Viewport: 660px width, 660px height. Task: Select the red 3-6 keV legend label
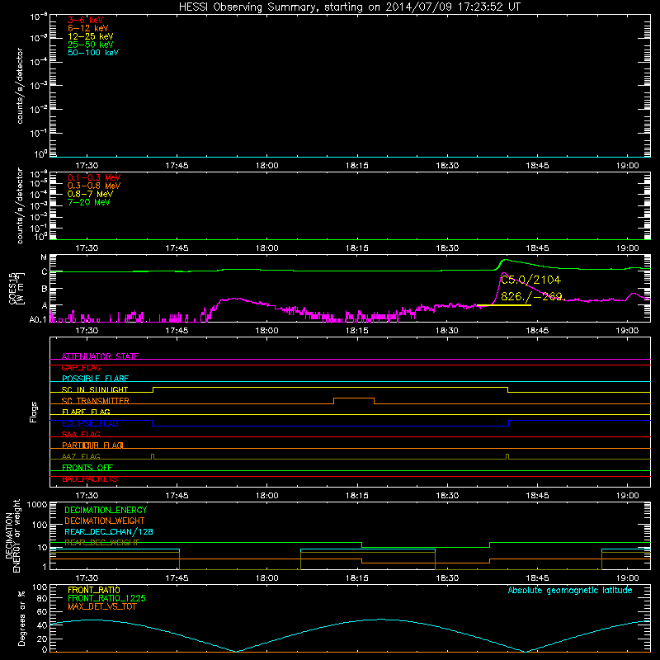(86, 20)
